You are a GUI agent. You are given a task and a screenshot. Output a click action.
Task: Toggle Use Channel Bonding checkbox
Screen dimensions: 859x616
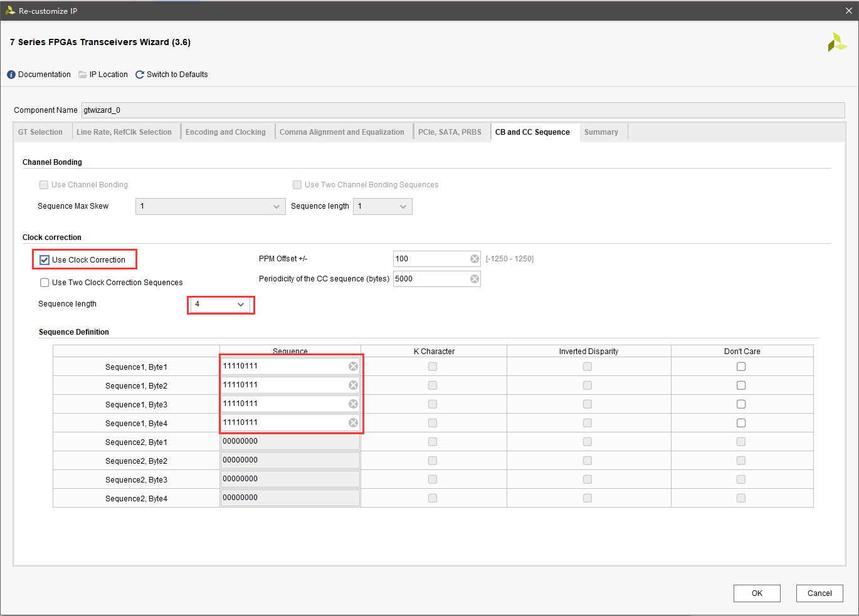(44, 185)
